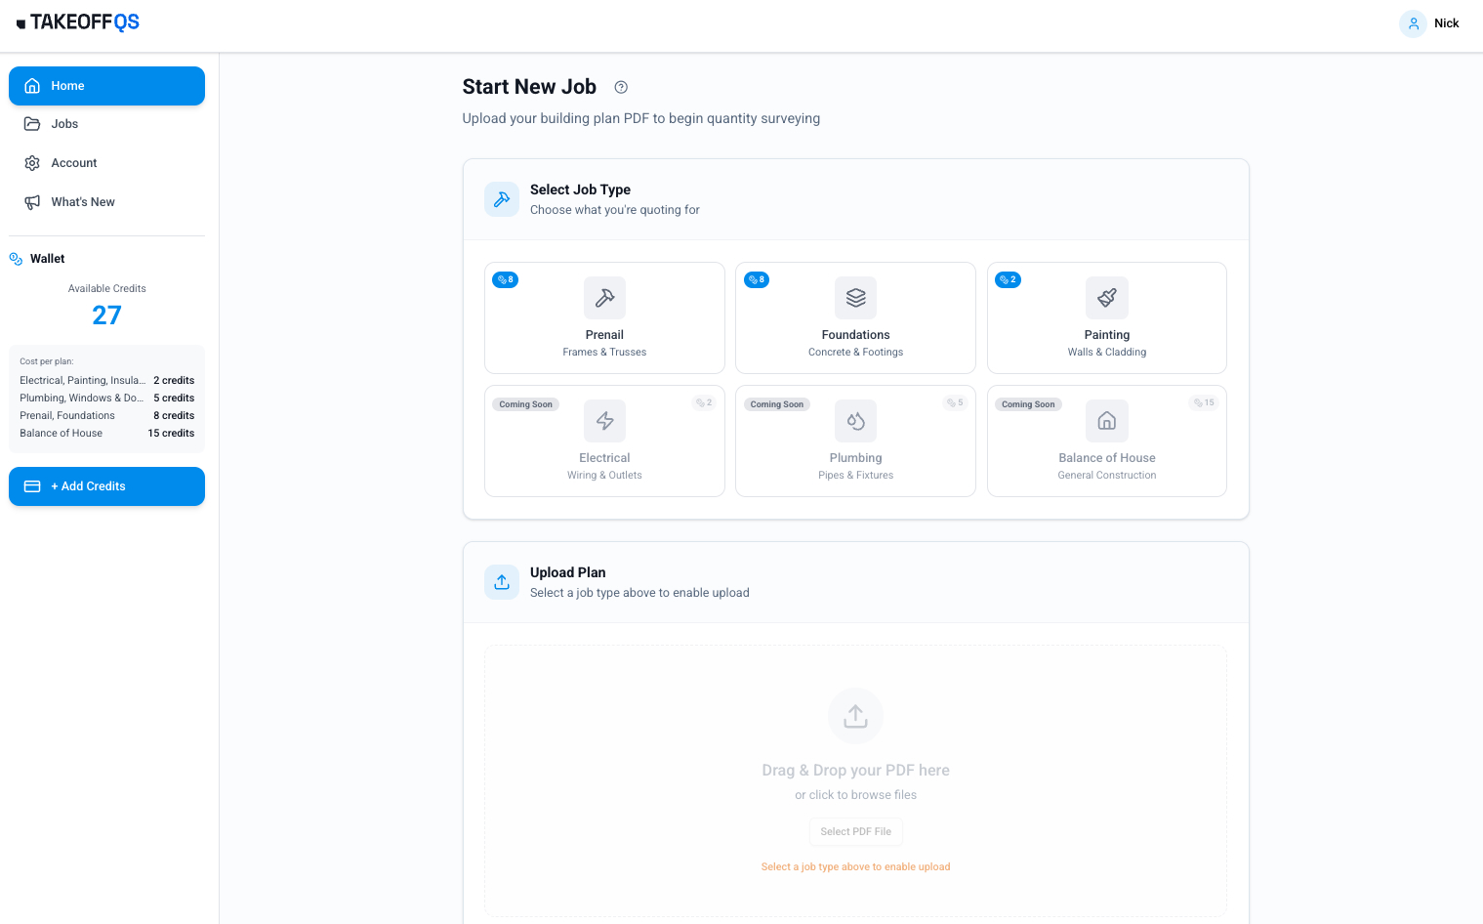Select the Foundations layers icon

855,298
